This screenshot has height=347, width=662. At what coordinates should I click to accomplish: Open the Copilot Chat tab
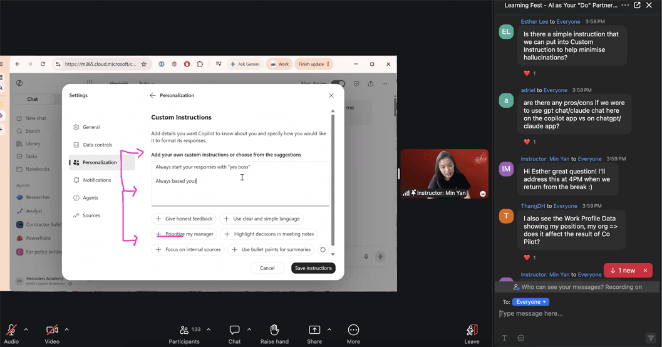tap(33, 99)
